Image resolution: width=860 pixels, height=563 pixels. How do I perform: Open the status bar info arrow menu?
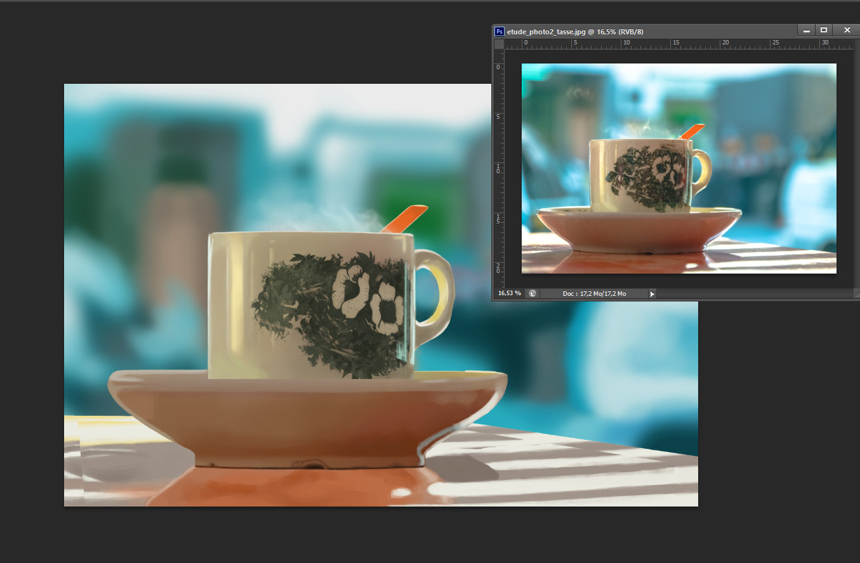(652, 294)
